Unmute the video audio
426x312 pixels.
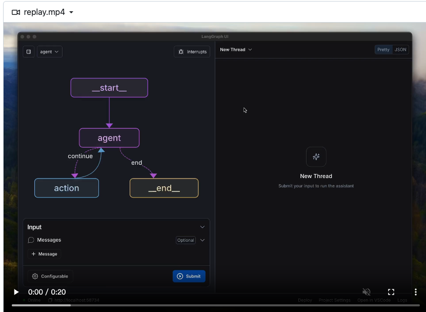[x=367, y=292]
